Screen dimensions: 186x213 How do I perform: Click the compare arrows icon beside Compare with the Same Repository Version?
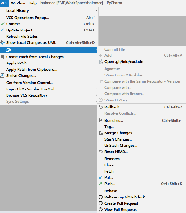click(x=101, y=81)
